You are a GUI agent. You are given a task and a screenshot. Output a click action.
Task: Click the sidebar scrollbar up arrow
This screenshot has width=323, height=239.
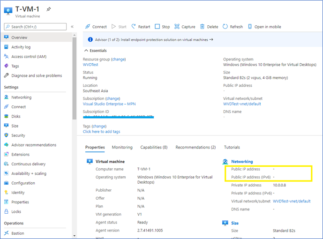click(x=75, y=35)
